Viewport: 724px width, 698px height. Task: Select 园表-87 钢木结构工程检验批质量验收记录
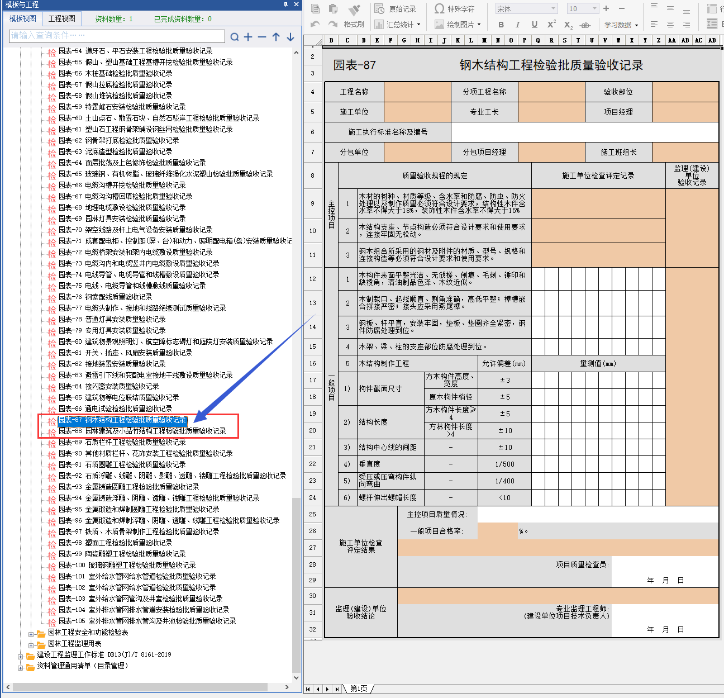(122, 420)
